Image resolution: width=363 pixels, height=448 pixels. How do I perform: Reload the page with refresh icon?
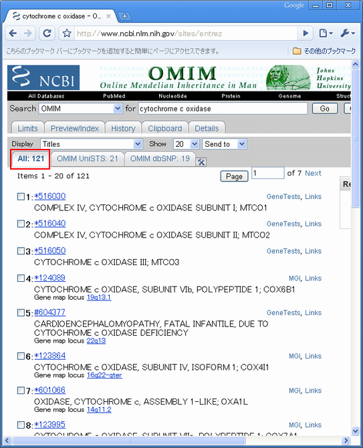(x=47, y=33)
